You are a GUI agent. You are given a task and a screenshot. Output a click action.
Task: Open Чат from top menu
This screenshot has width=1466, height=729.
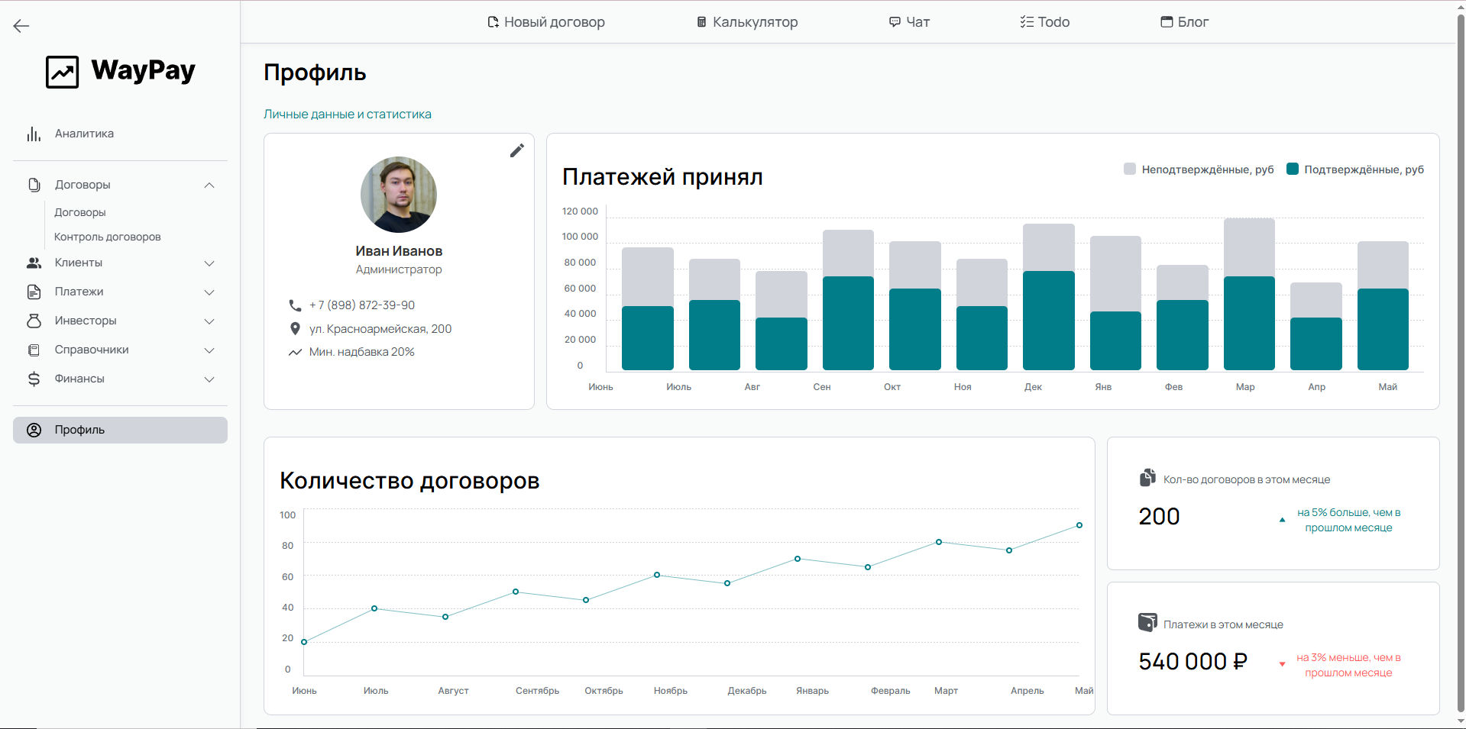point(909,22)
